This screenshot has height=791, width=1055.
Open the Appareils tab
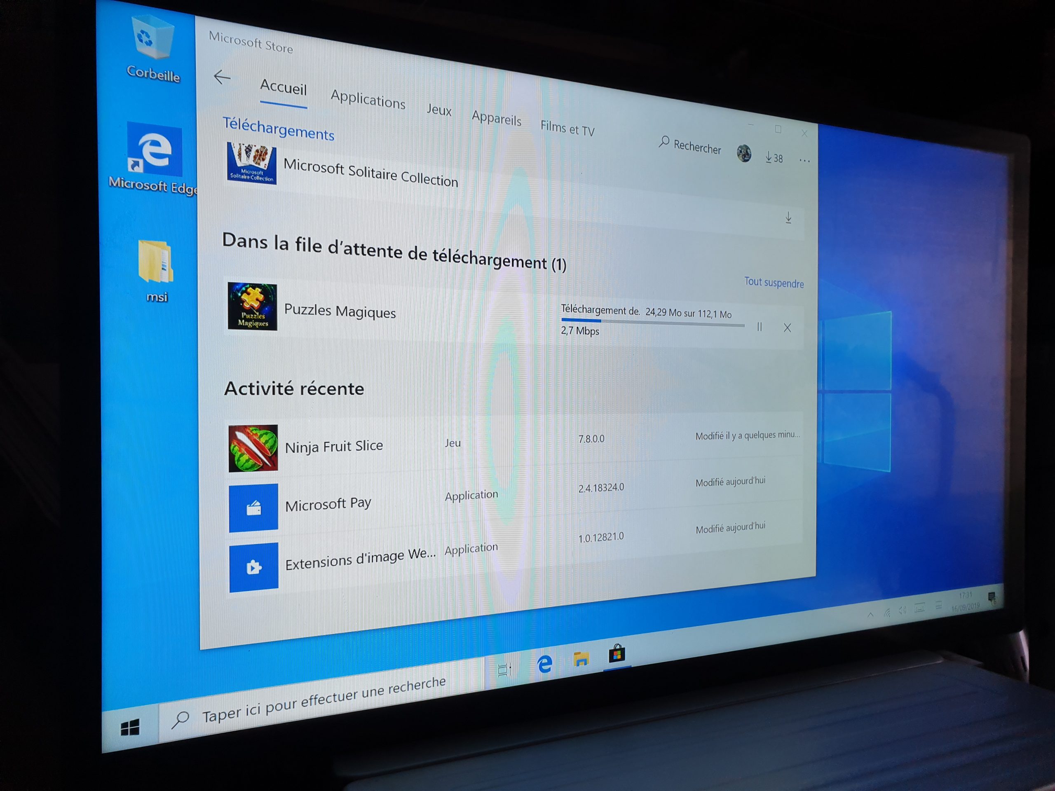click(496, 118)
